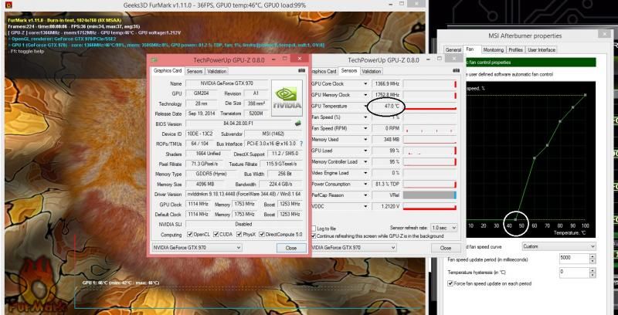
Task: Click the BIOS save chip icon
Action: (x=297, y=122)
